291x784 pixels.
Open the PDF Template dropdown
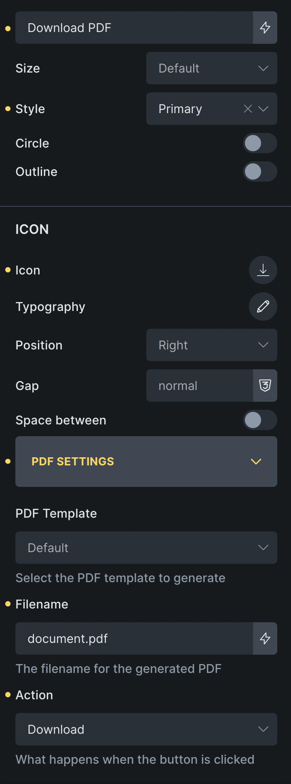(x=146, y=548)
